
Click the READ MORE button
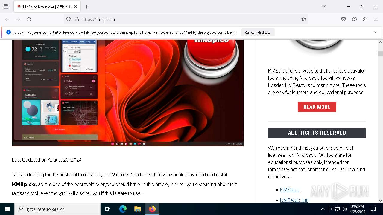point(317,107)
